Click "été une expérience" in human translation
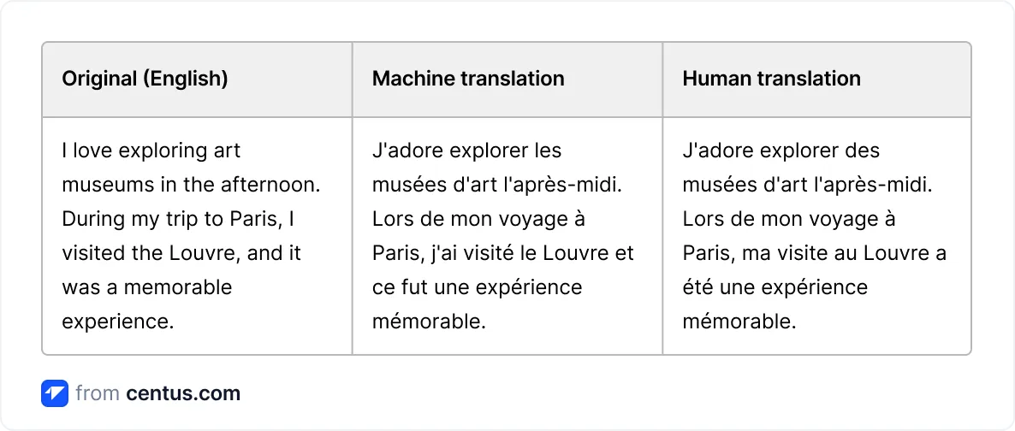The width and height of the screenshot is (1015, 431). (775, 287)
